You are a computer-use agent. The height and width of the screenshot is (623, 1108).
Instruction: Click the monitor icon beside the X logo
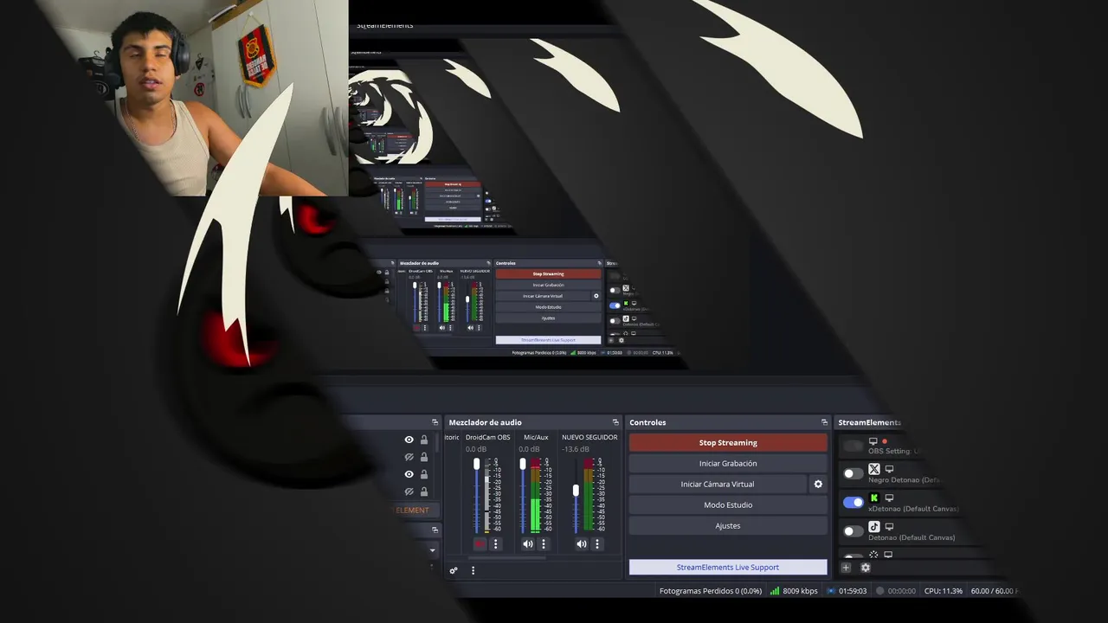click(x=889, y=469)
